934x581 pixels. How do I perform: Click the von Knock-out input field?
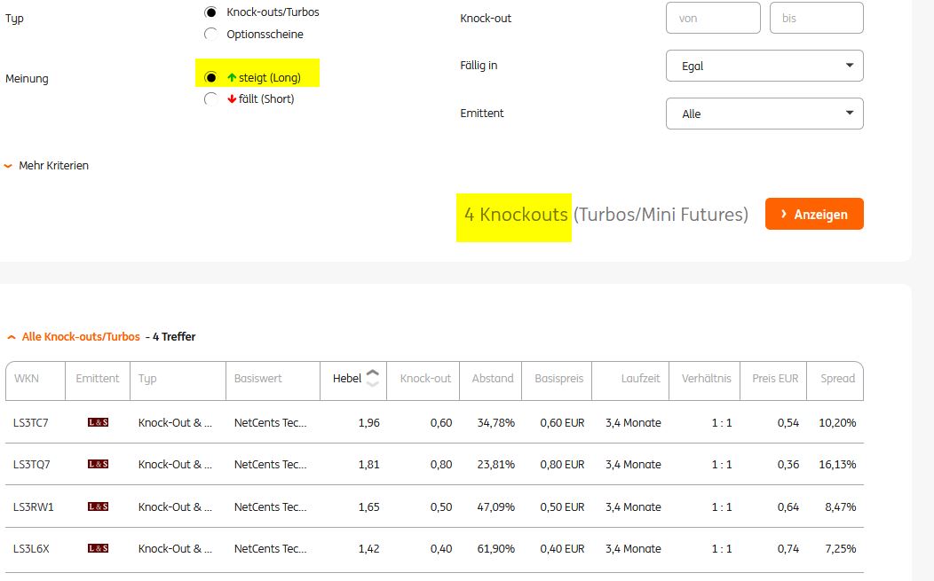click(x=713, y=18)
